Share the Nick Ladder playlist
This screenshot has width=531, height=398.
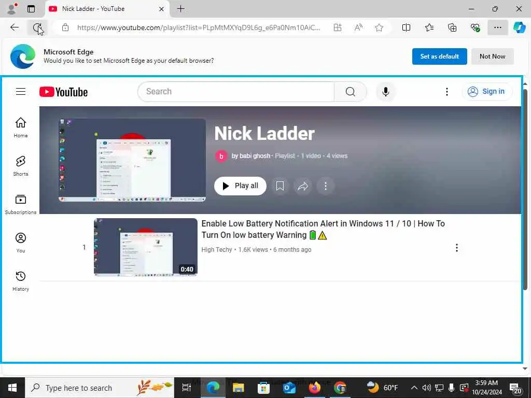(x=303, y=186)
